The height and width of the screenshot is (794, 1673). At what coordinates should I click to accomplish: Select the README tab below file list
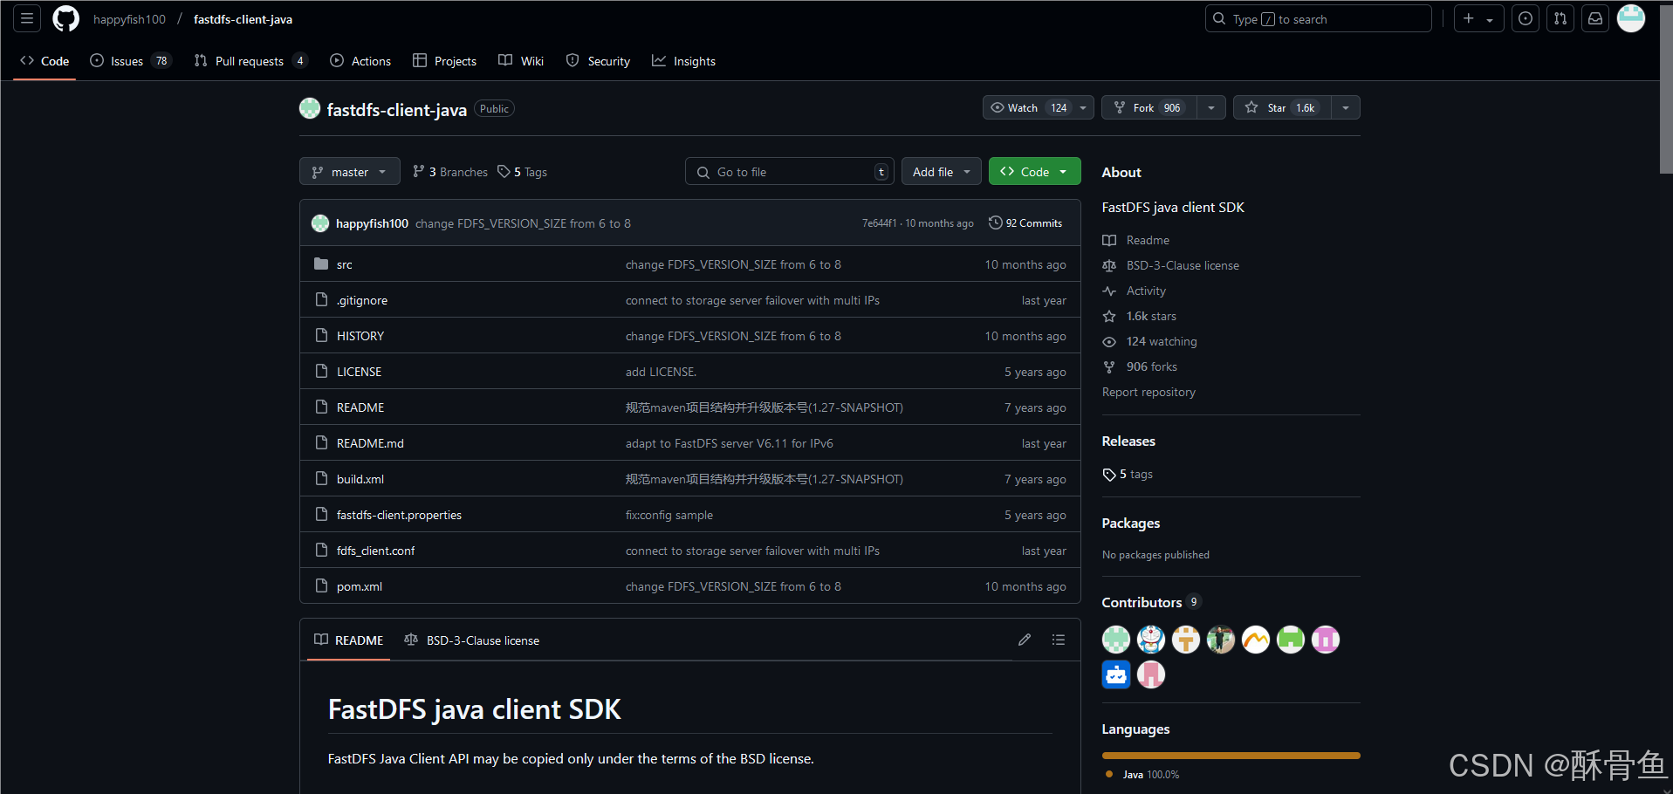pos(348,640)
